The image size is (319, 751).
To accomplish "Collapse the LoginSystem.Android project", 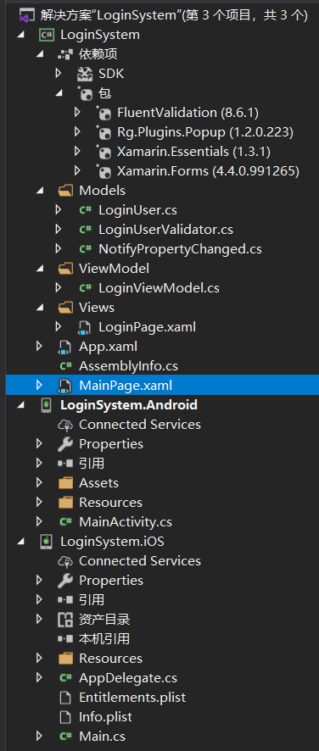I will pos(20,405).
